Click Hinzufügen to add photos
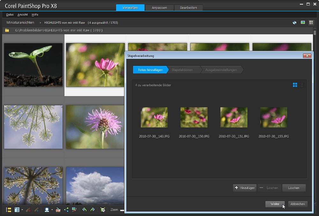The height and width of the screenshot is (216, 319). point(245,188)
